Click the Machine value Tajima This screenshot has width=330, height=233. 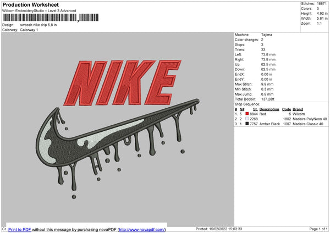(267, 35)
